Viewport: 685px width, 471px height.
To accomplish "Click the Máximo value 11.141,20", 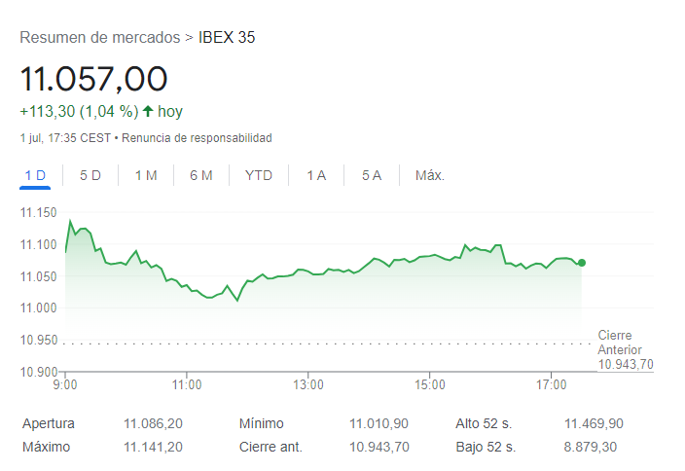I will (x=154, y=447).
